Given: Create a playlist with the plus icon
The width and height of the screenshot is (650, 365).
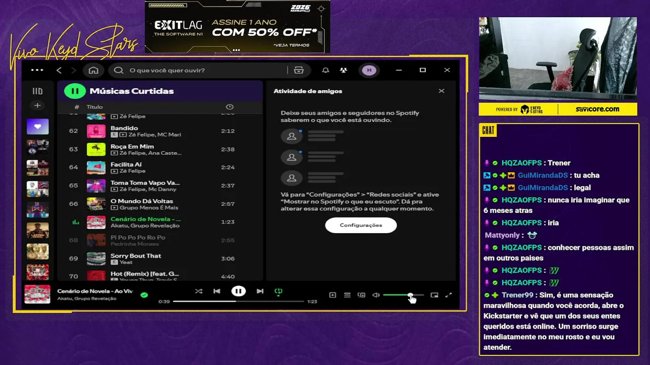Looking at the screenshot, I should tap(37, 105).
